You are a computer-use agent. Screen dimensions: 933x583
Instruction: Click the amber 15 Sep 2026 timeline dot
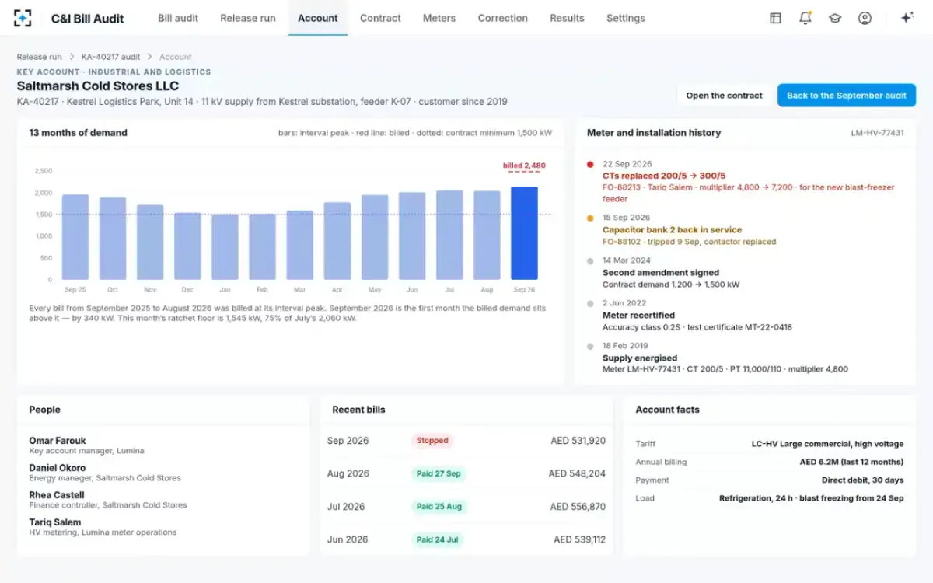(x=590, y=218)
